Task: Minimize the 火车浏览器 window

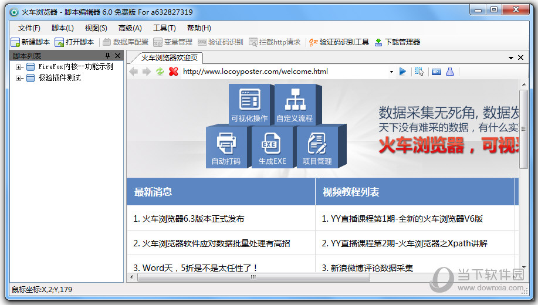Action: [x=478, y=10]
